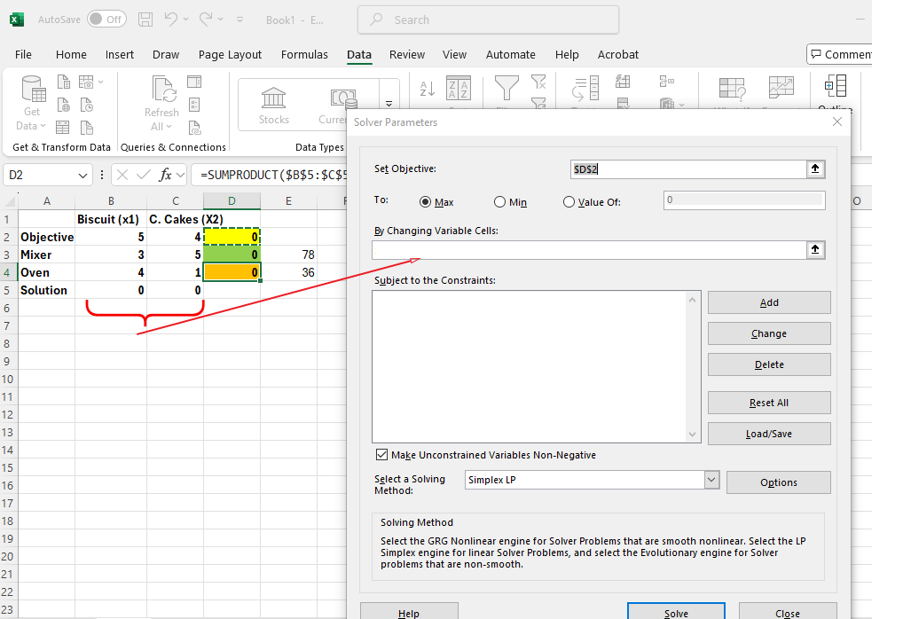Screen dimensions: 903x619
Task: Click the Changing Variable Cells range selector arrow
Action: (x=815, y=250)
